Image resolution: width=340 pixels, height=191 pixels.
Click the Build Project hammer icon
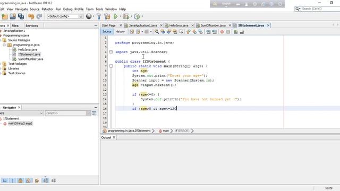point(99,16)
